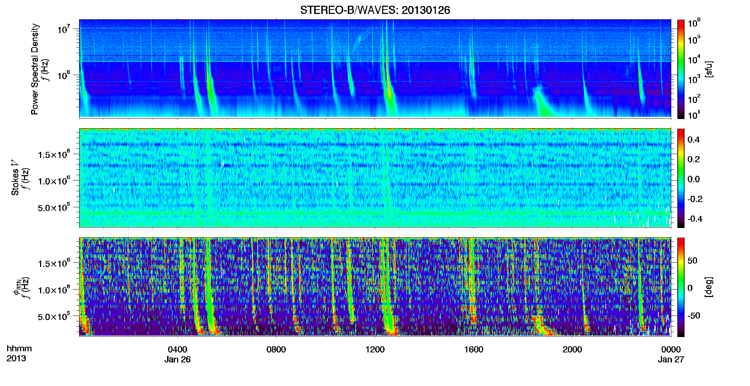Click the 50 label on degrees colorbar

692,261
